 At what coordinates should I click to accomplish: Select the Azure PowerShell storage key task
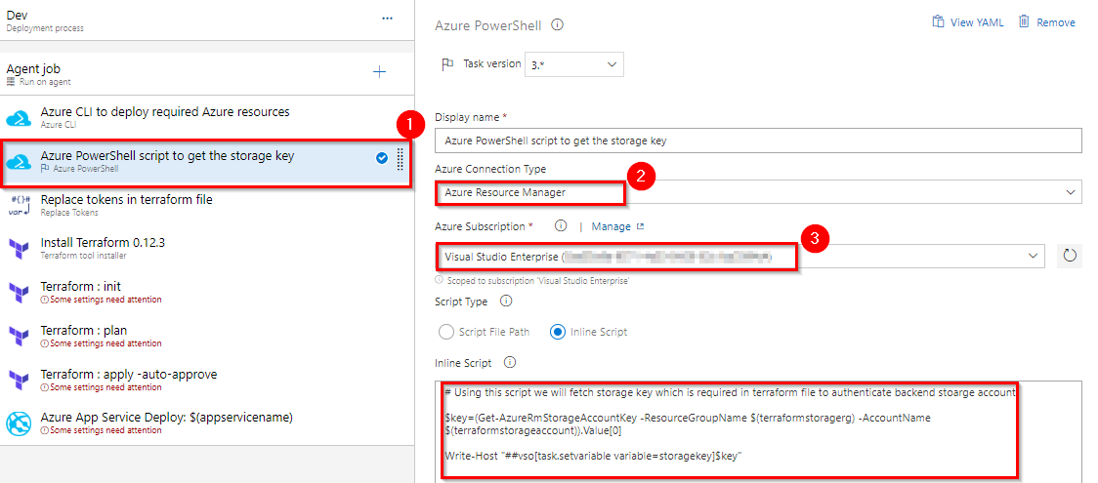click(x=206, y=161)
